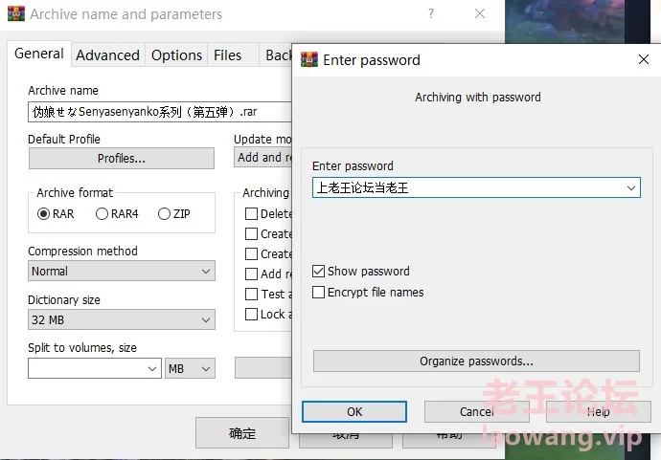The width and height of the screenshot is (661, 460).
Task: Toggle the Add recovery record option
Action: coord(251,274)
